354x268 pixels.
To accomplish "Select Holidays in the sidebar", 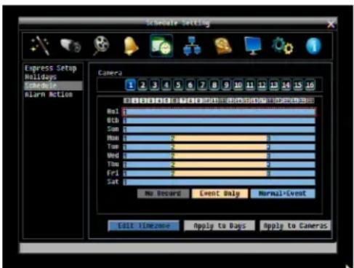I will pos(41,77).
